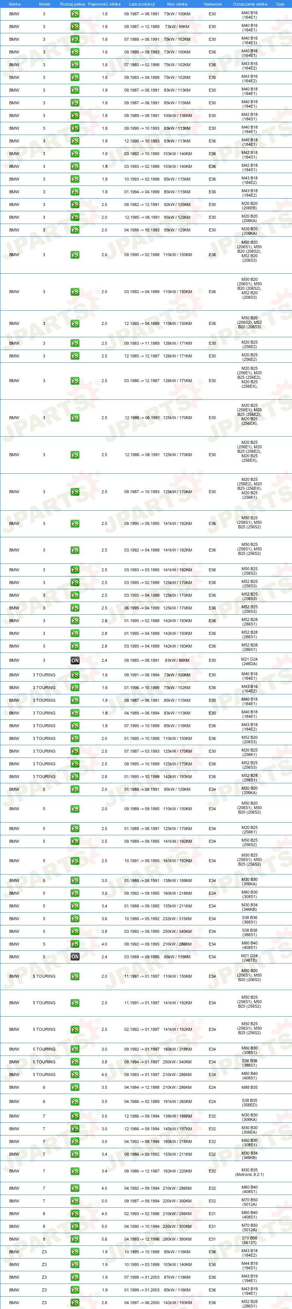
Task: Click petrol icon in 92kW / 125KM row
Action: point(75,205)
